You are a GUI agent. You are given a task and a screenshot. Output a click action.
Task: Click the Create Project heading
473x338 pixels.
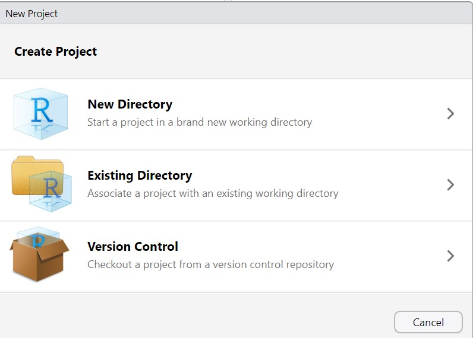(55, 52)
